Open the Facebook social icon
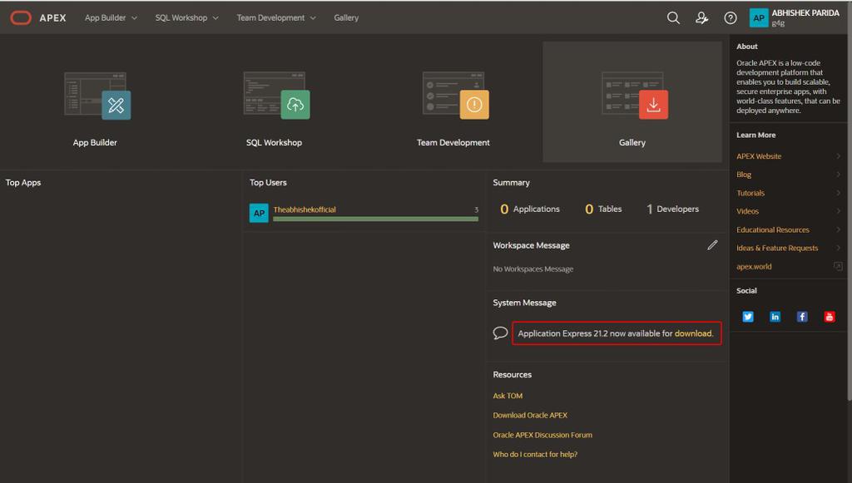The image size is (852, 483). (x=802, y=317)
